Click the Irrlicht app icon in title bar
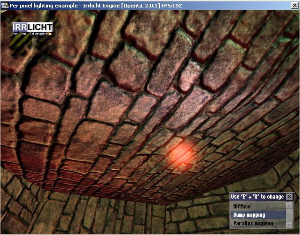 (x=5, y=4)
